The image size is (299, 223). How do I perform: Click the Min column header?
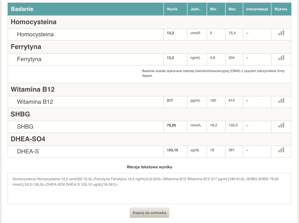(213, 9)
